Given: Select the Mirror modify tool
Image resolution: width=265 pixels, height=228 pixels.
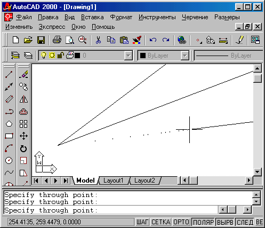Looking at the screenshot, I should (x=23, y=99).
